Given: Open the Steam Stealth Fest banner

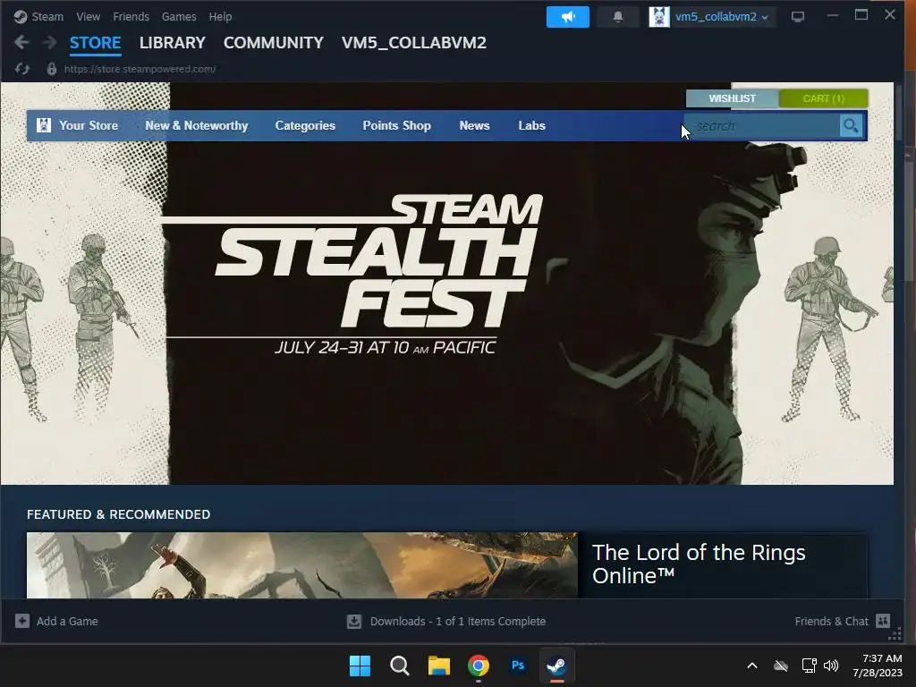Looking at the screenshot, I should pyautogui.click(x=447, y=284).
